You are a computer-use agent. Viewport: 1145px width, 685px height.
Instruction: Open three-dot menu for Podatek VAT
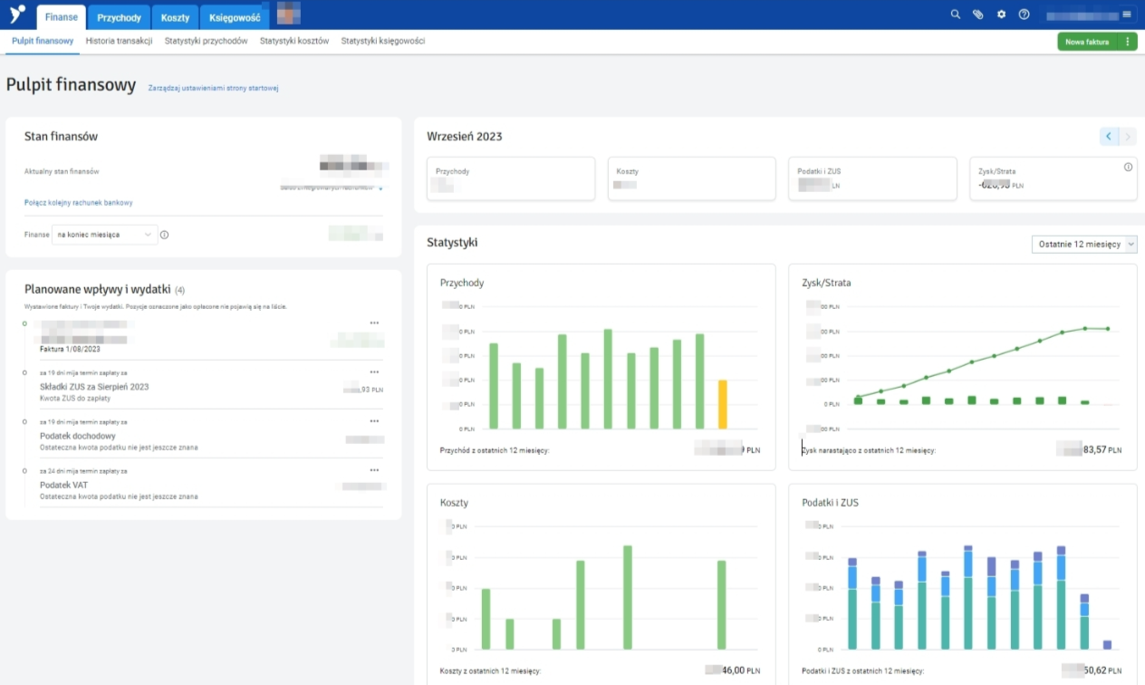coord(374,470)
